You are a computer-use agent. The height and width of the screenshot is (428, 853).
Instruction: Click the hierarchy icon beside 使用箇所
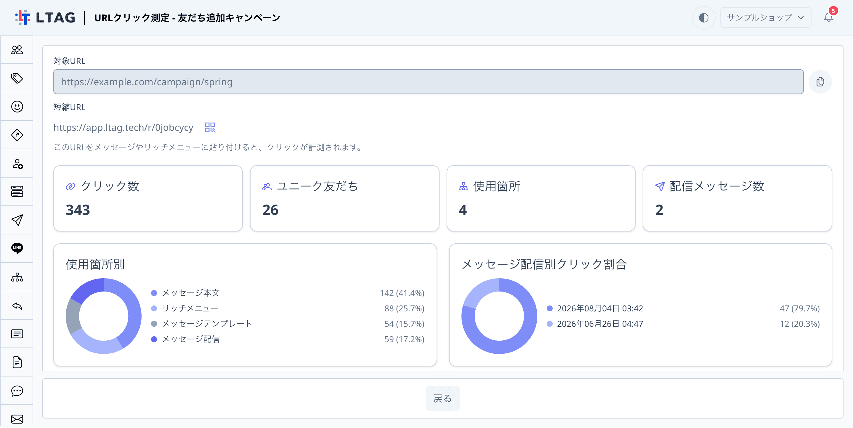coord(463,186)
